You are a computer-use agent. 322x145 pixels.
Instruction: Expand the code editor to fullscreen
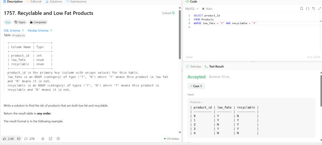[319, 8]
